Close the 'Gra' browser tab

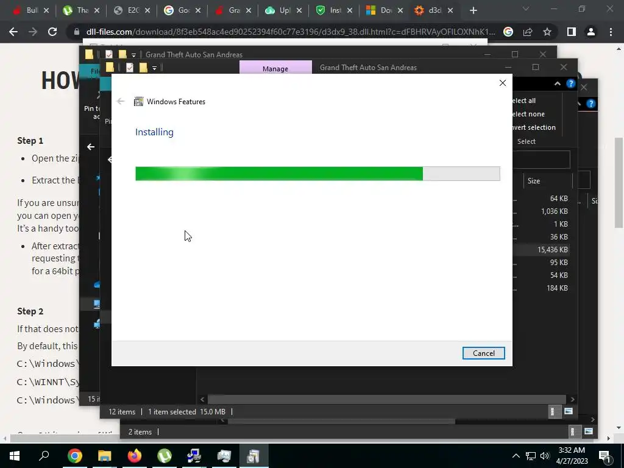(249, 11)
